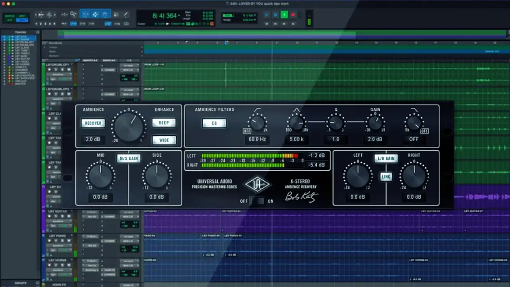
Task: Select MASTER in the Tracks list
Action: click(x=20, y=84)
